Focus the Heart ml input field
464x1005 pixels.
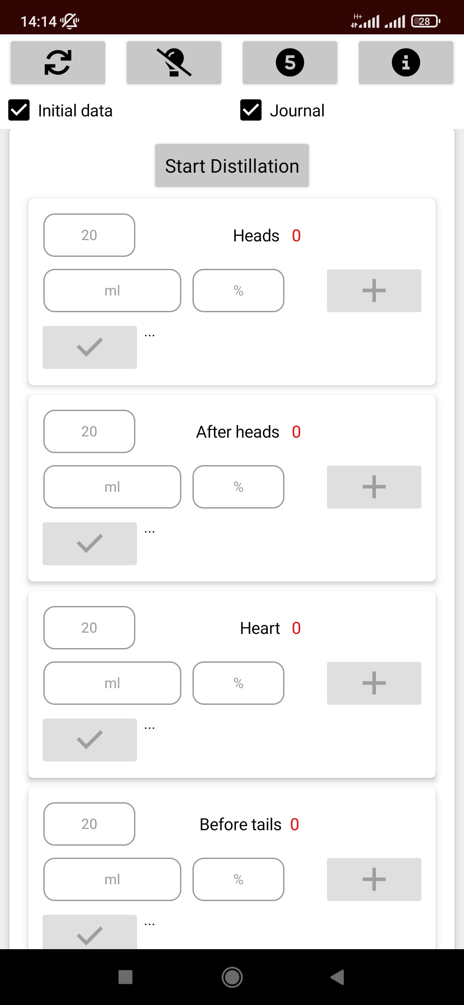coord(112,683)
